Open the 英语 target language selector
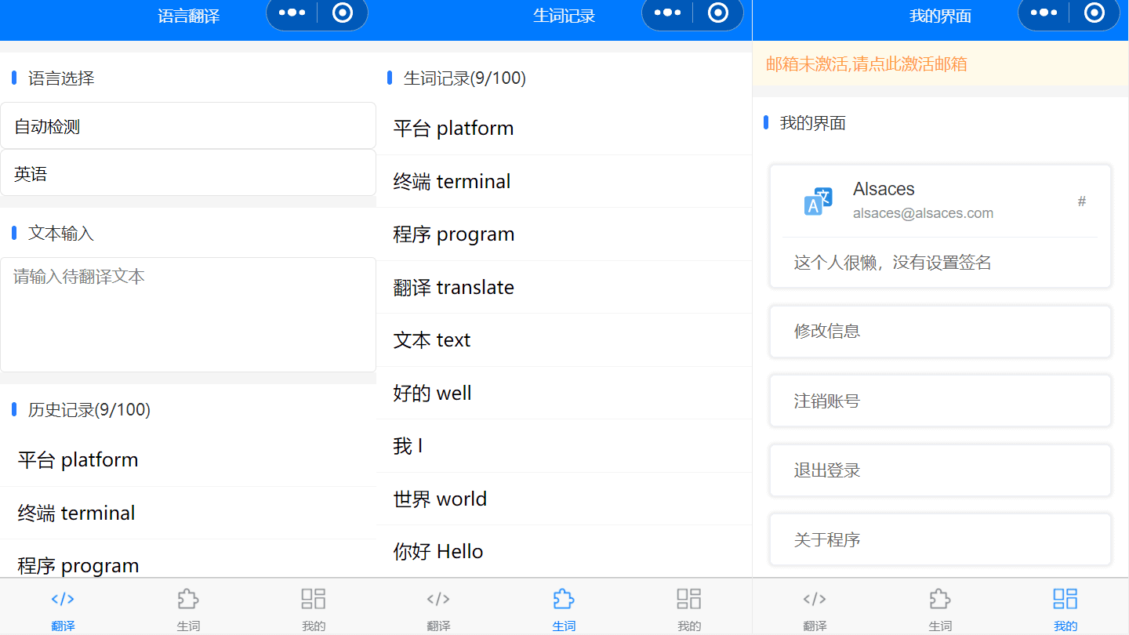Screen dimensions: 1129x635 188,172
